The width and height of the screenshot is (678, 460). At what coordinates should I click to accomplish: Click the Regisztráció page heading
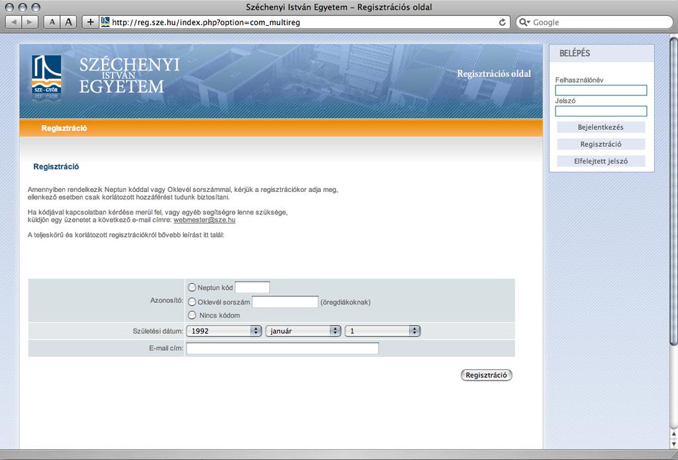(56, 166)
